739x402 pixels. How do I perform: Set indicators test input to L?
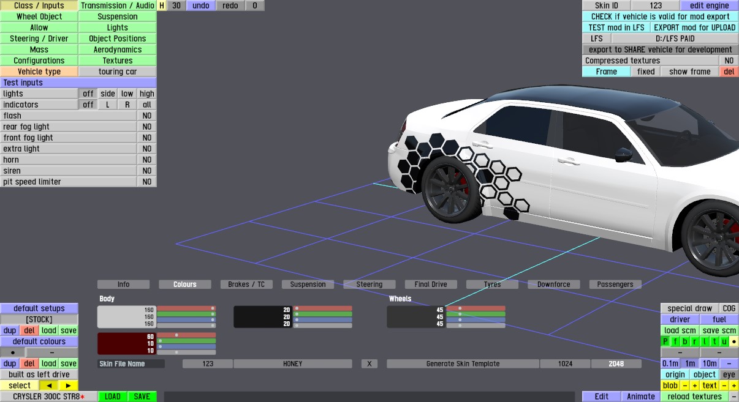tap(108, 105)
